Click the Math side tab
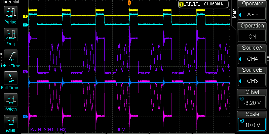 [234, 13]
